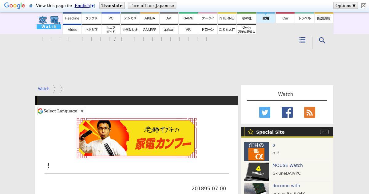Open the GAME tab

188,18
